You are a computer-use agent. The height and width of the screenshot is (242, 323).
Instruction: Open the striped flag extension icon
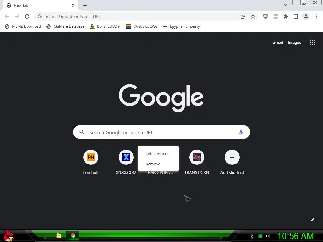pyautogui.click(x=276, y=16)
